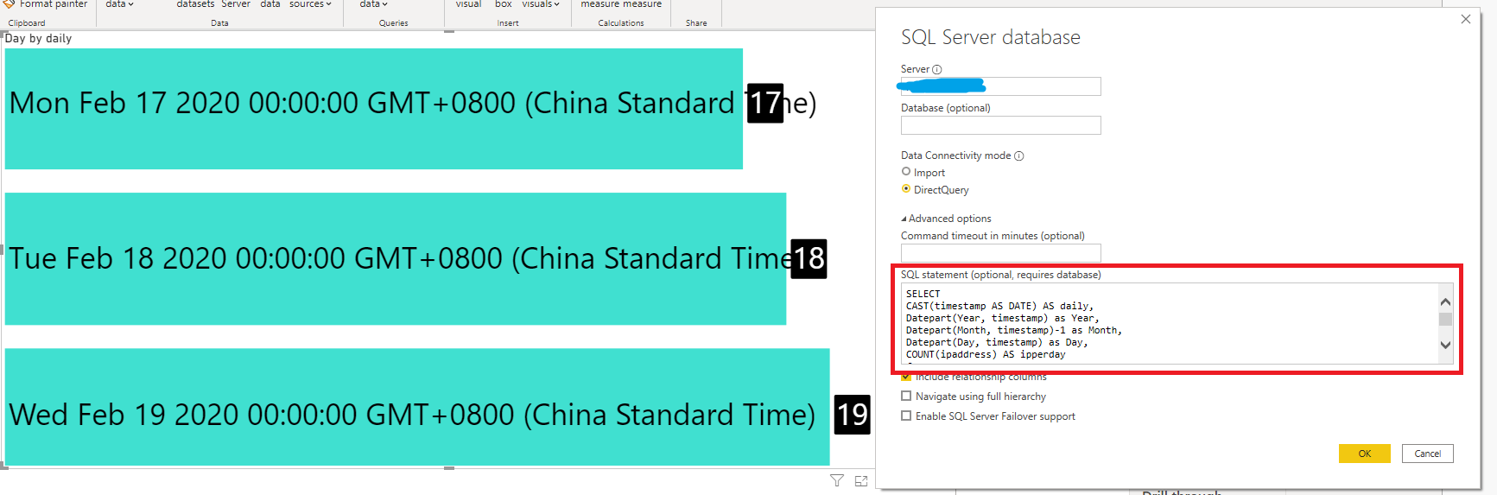Click the Datepart(Day, timestamp) line
The width and height of the screenshot is (1497, 495).
pyautogui.click(x=997, y=342)
